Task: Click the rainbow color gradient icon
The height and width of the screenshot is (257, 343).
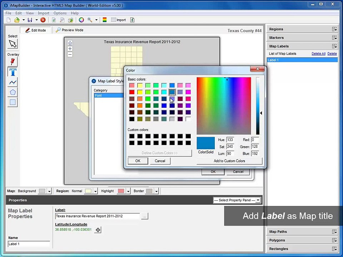Action: [x=105, y=20]
